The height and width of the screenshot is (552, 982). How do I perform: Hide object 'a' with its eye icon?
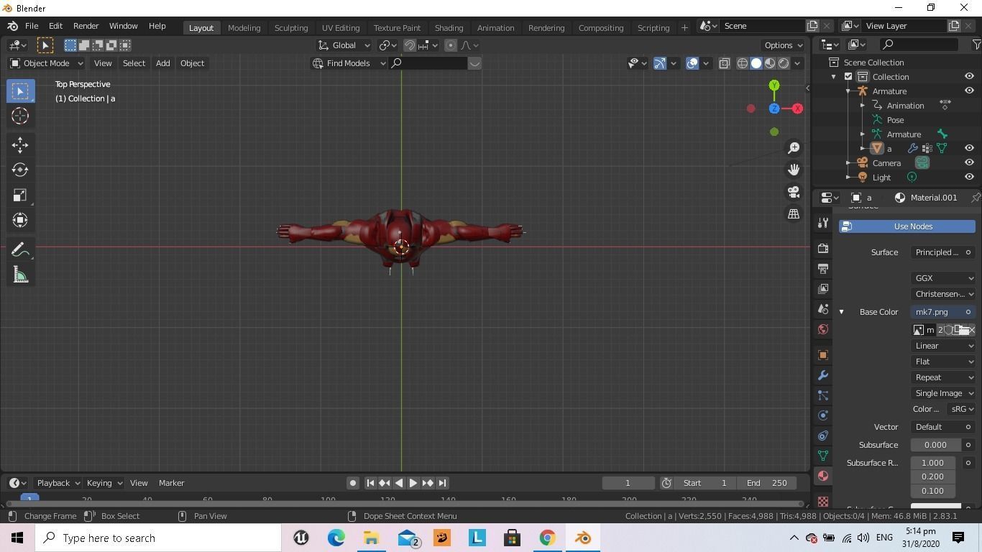click(x=969, y=148)
